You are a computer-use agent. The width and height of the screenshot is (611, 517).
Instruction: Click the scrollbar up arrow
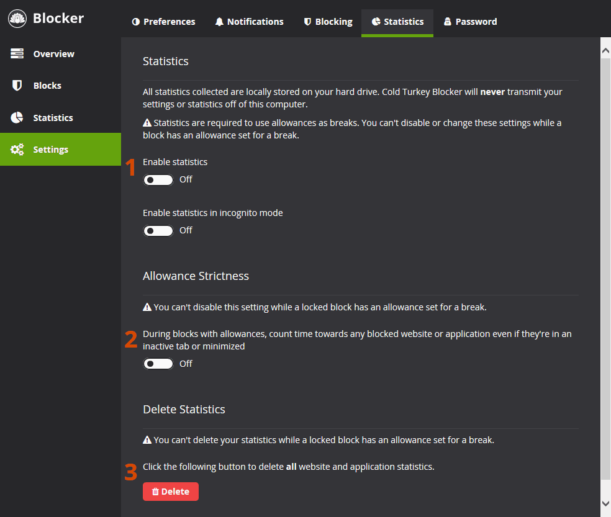pyautogui.click(x=605, y=49)
